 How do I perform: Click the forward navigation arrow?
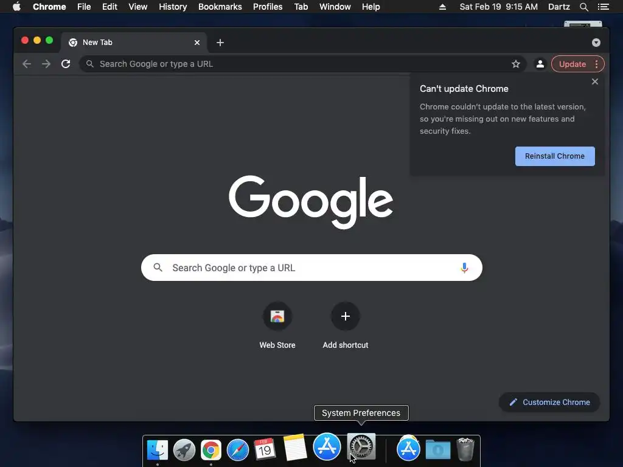click(46, 64)
